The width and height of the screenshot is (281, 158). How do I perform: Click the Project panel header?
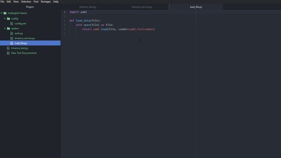[30, 7]
